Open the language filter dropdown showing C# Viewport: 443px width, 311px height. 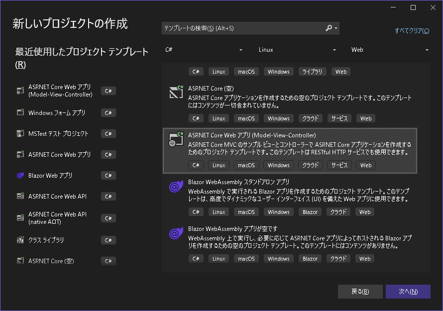pos(204,50)
